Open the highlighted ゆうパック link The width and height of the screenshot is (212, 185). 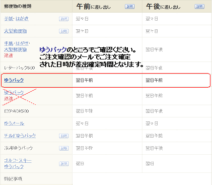14,80
